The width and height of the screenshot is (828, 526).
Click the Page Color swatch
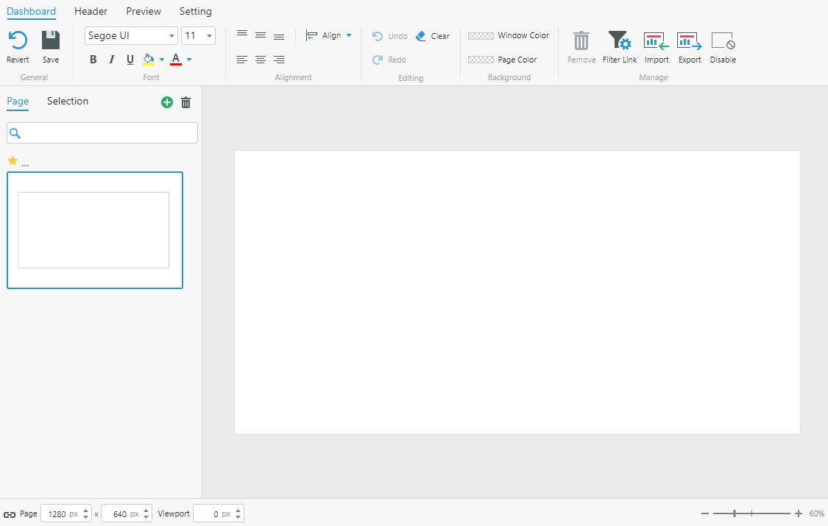pos(481,60)
